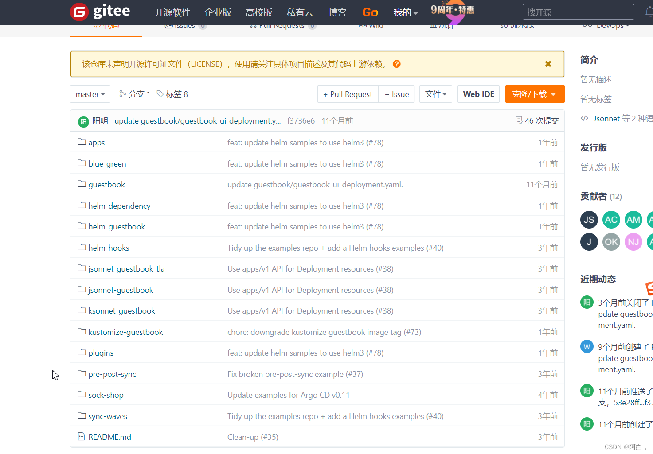Open the 文件 dropdown menu
The width and height of the screenshot is (653, 454).
point(436,94)
